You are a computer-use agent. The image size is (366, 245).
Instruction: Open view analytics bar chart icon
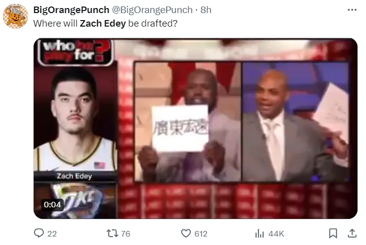coord(260,233)
